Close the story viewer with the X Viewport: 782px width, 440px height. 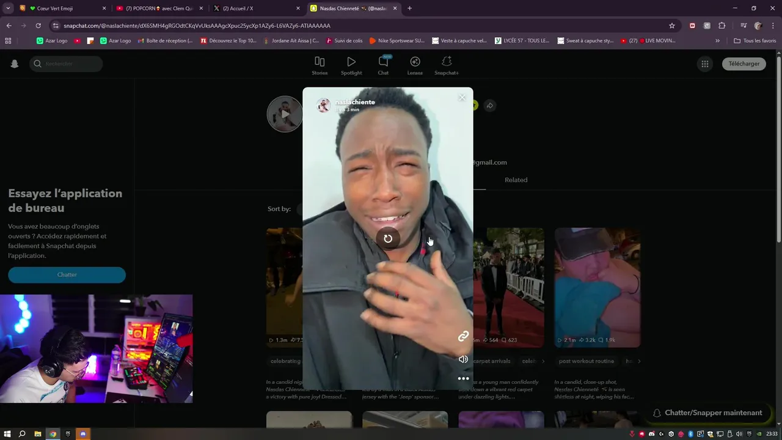click(x=462, y=98)
